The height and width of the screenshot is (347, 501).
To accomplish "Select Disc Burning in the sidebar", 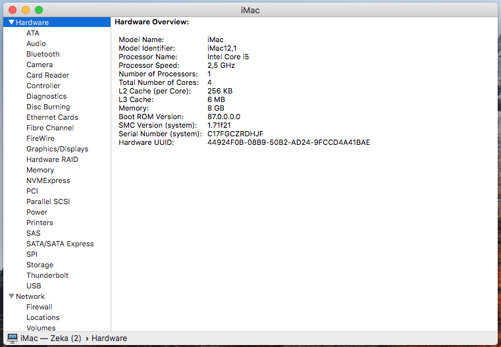I will tap(48, 107).
